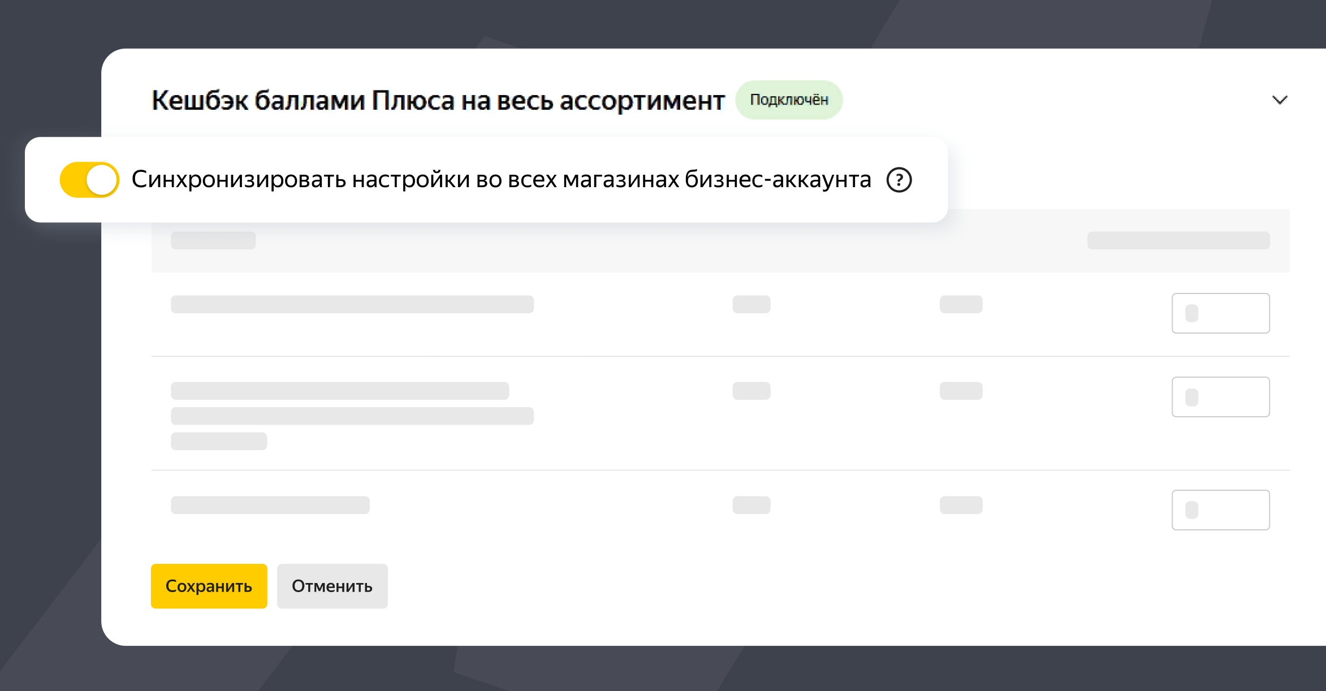The width and height of the screenshot is (1326, 691).
Task: Select the third row's name placeholder
Action: coord(270,505)
